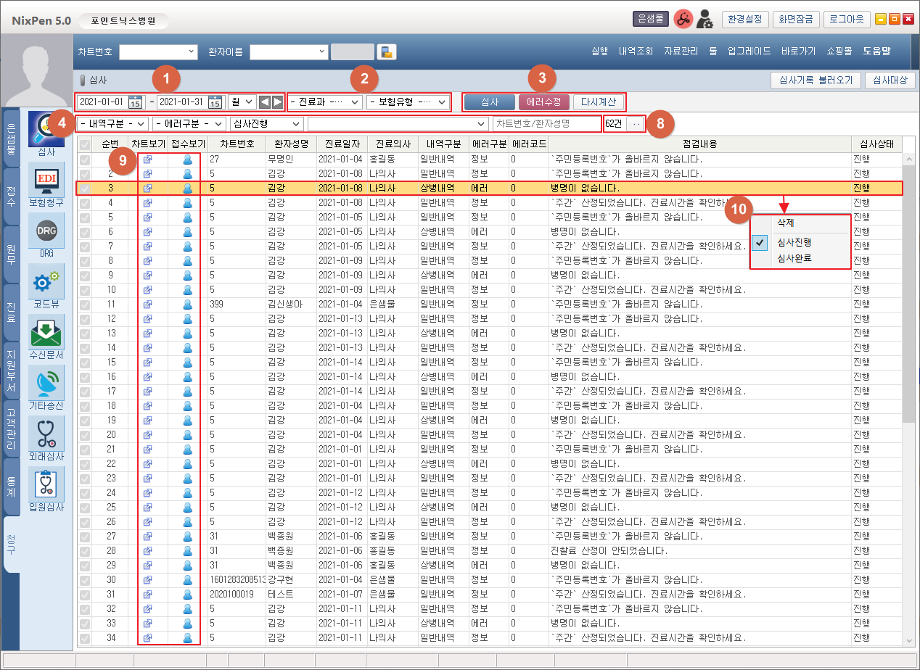Open the EDI 보험청구 icon
920x670 pixels.
click(46, 179)
